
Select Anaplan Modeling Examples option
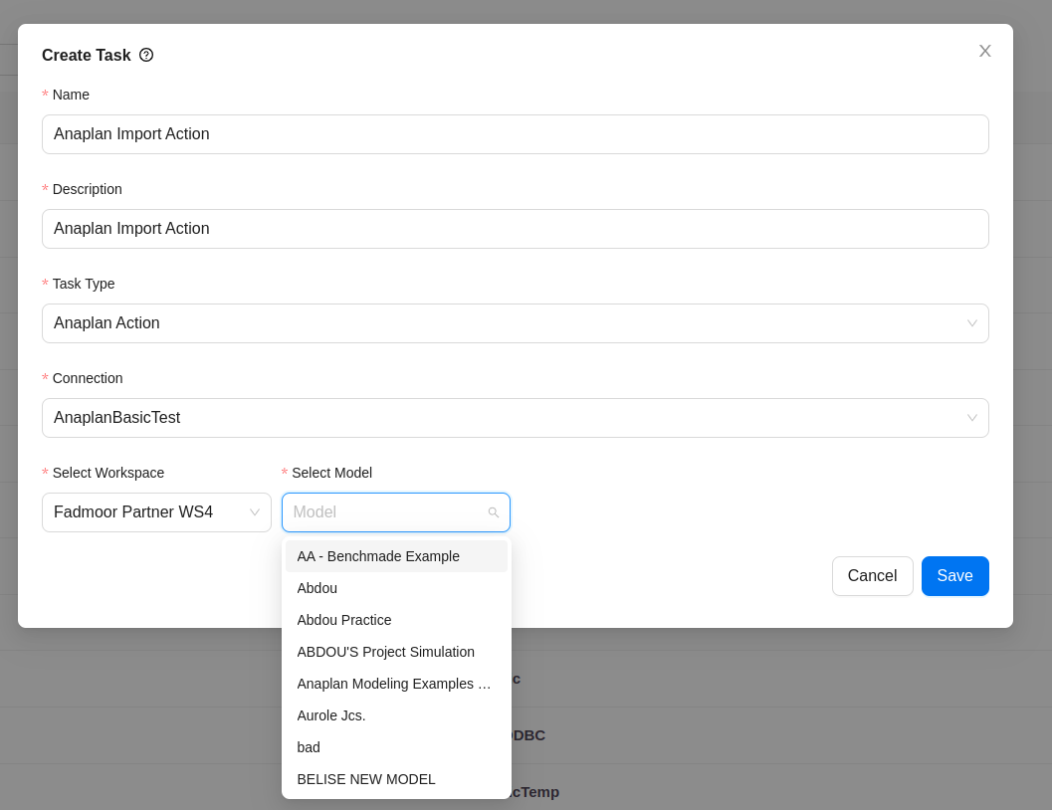396,684
